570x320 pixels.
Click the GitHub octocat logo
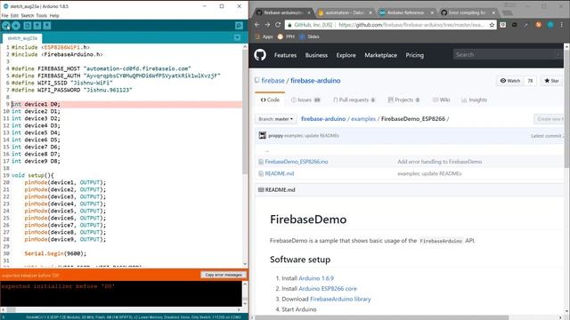pos(260,55)
